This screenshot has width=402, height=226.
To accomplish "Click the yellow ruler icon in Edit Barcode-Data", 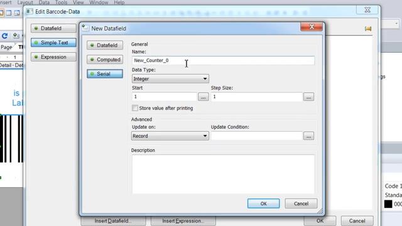I will click(368, 28).
